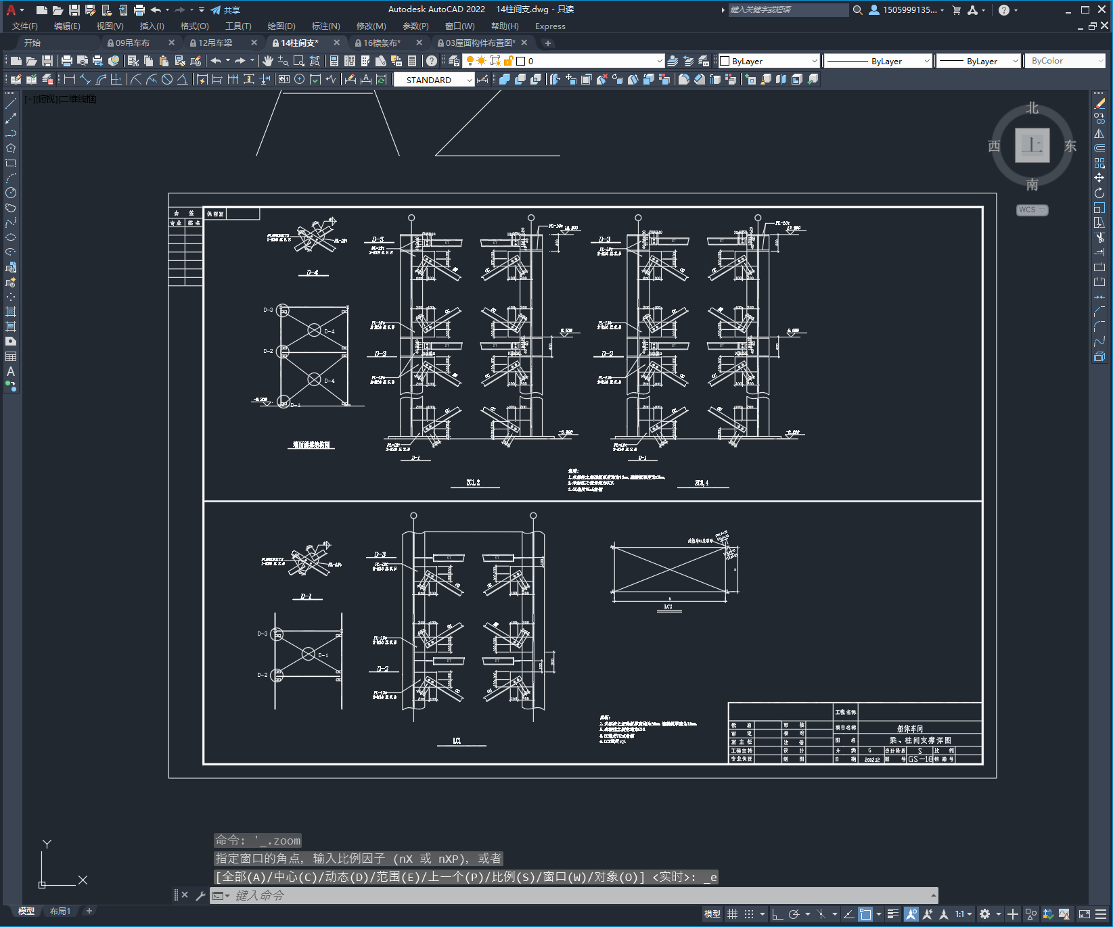Add a new drawing tab with plus button

(x=548, y=43)
